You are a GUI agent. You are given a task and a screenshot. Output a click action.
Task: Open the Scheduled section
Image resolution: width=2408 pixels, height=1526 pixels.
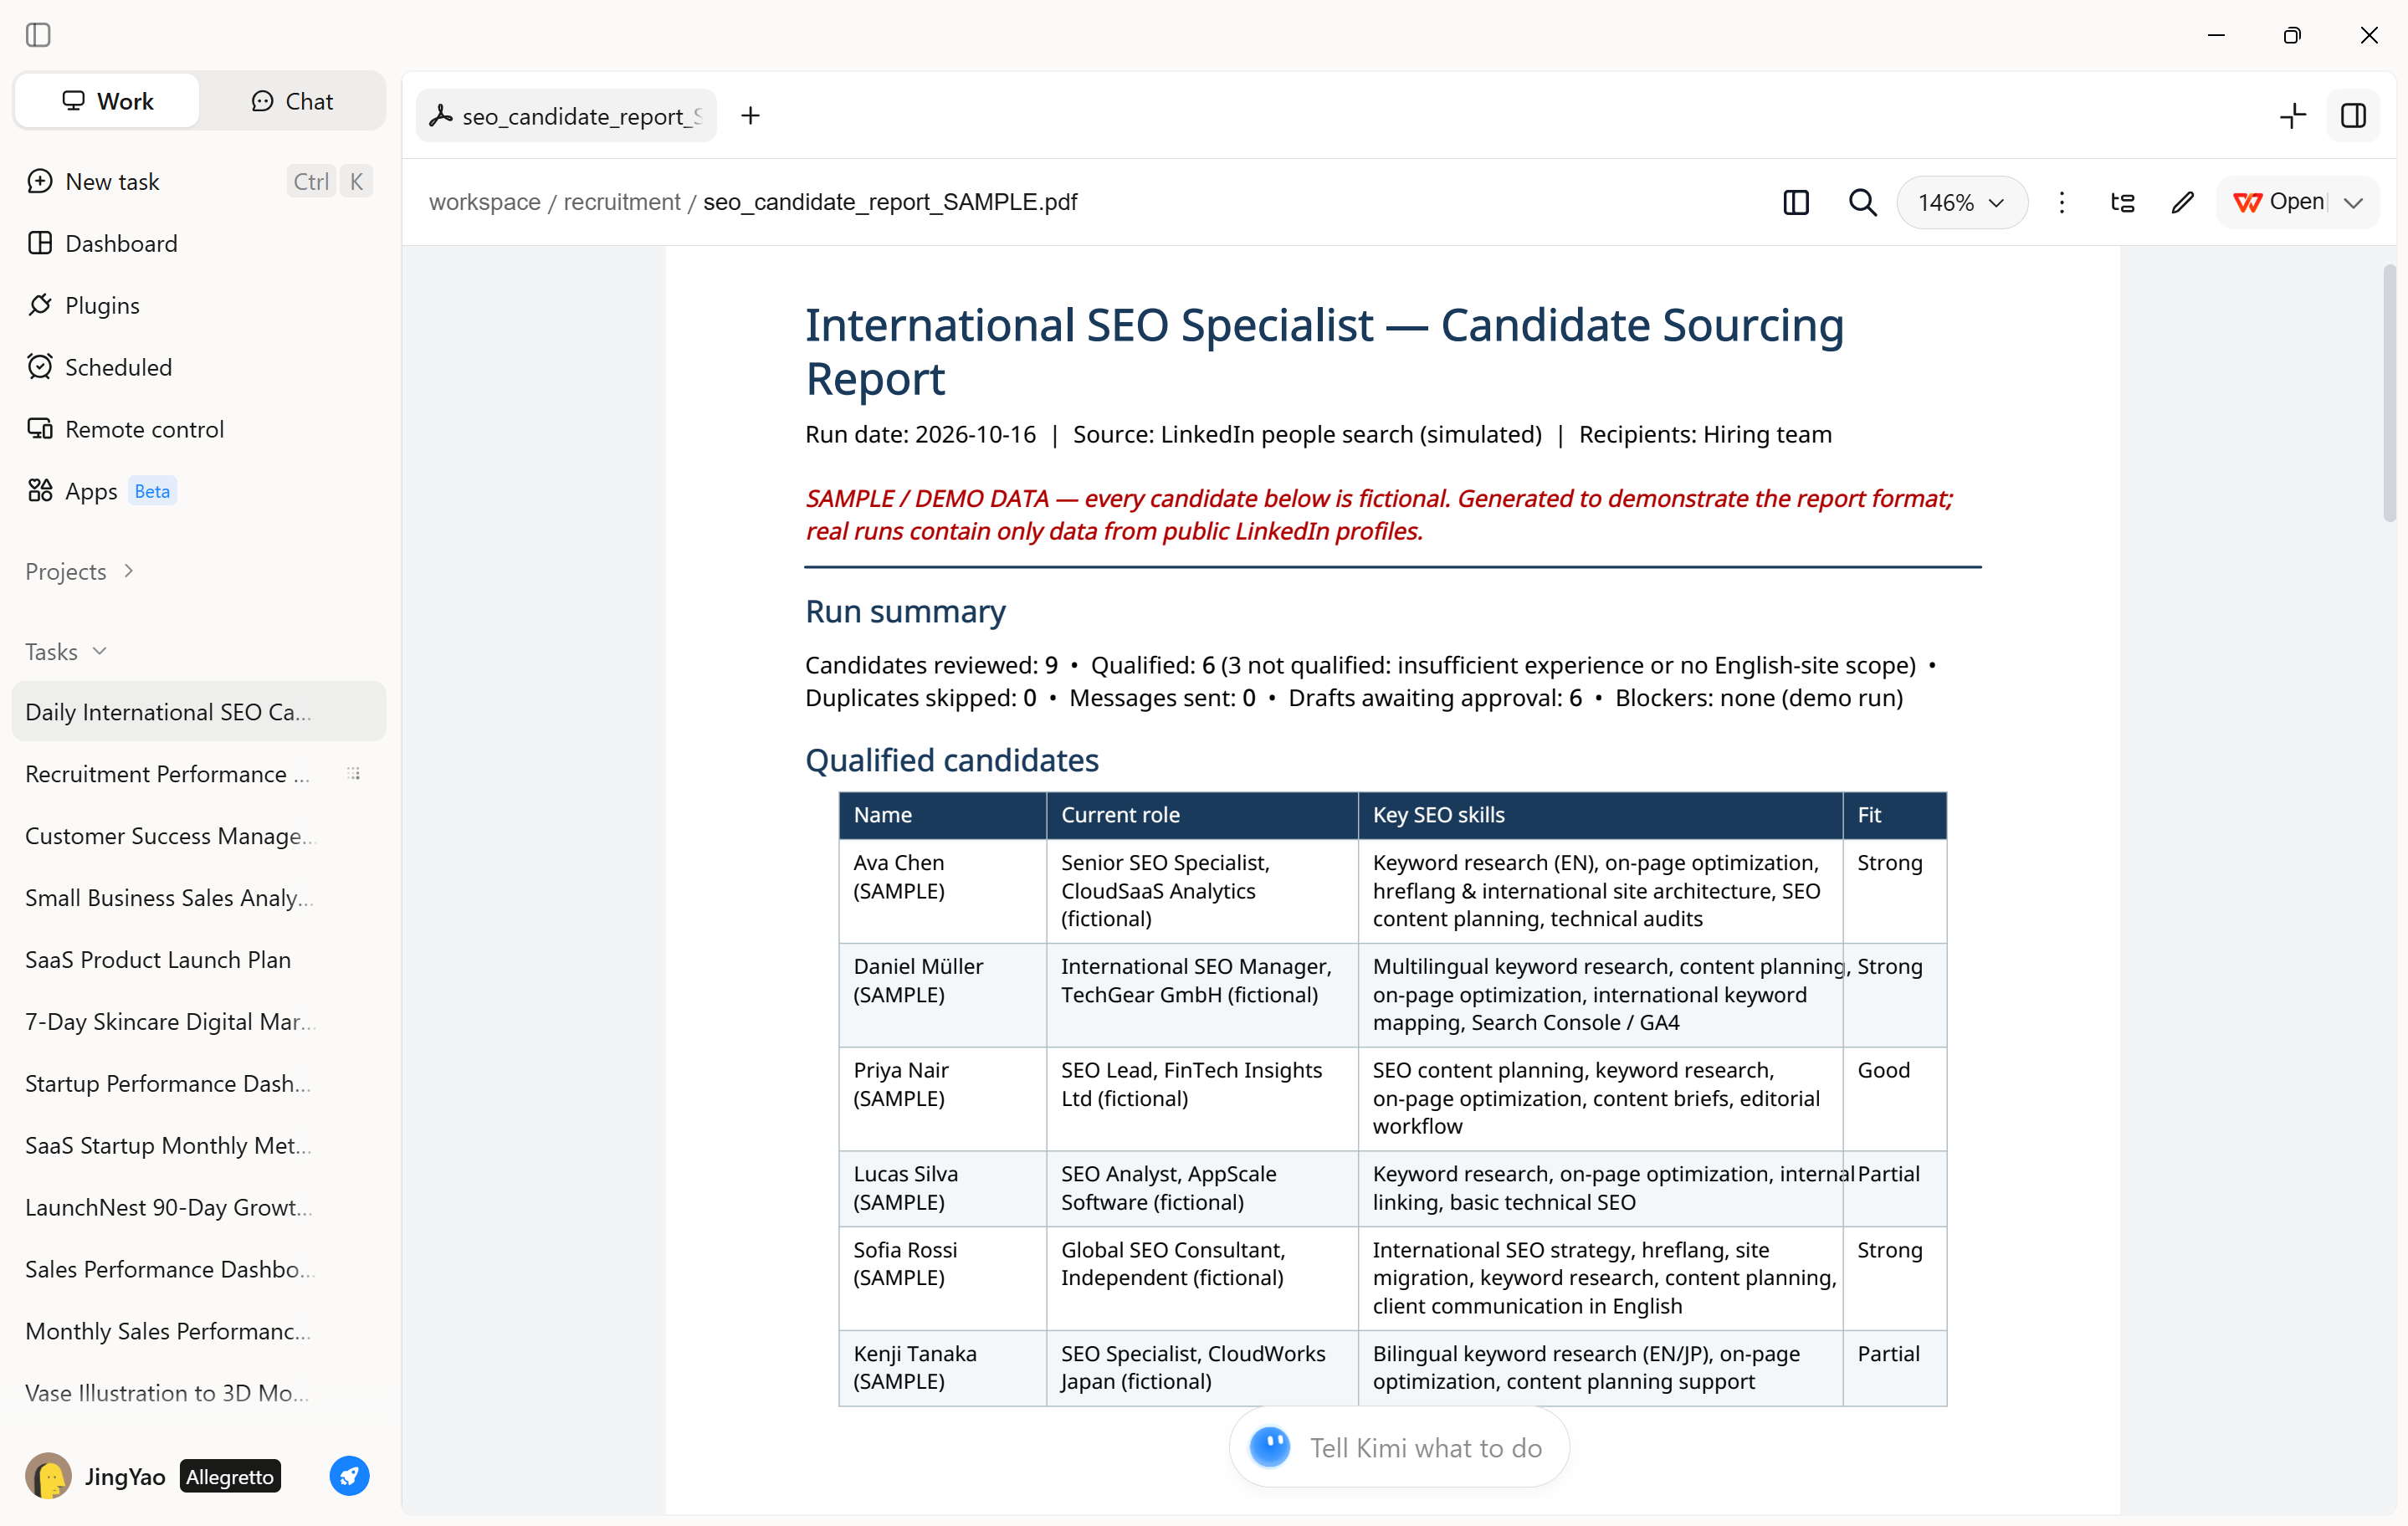point(199,367)
